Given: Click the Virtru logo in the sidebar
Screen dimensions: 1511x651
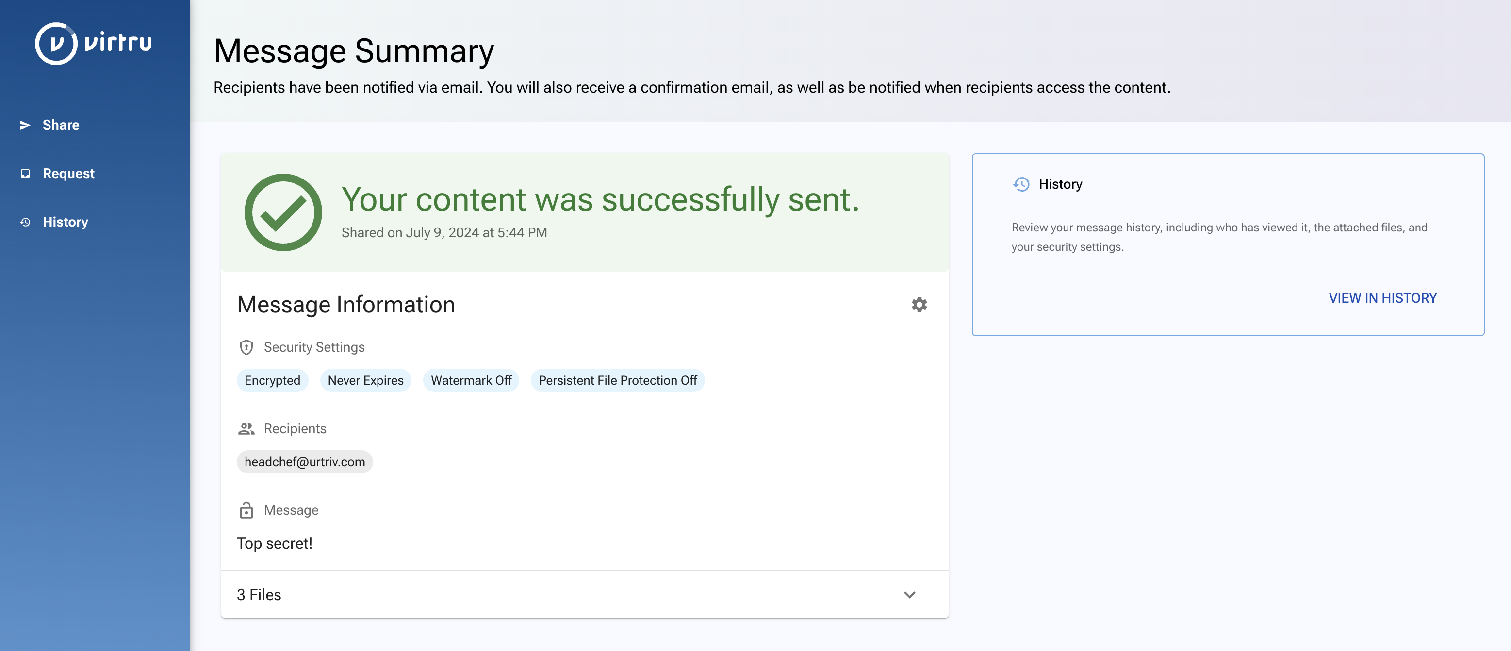Looking at the screenshot, I should pyautogui.click(x=94, y=43).
